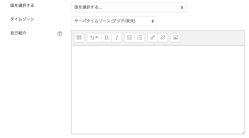Screen dimensions: 249x138
Task: Click the text area resize handle
Action: tap(243, 132)
